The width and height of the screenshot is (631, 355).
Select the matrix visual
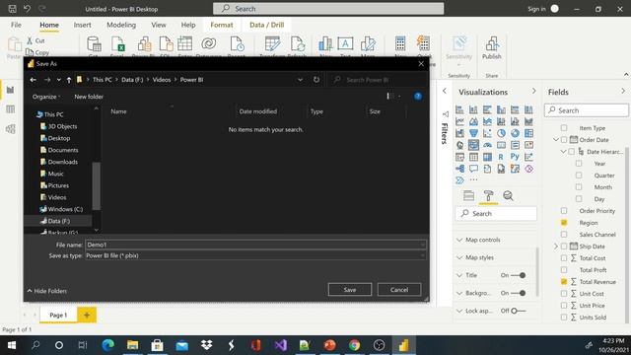coord(487,157)
